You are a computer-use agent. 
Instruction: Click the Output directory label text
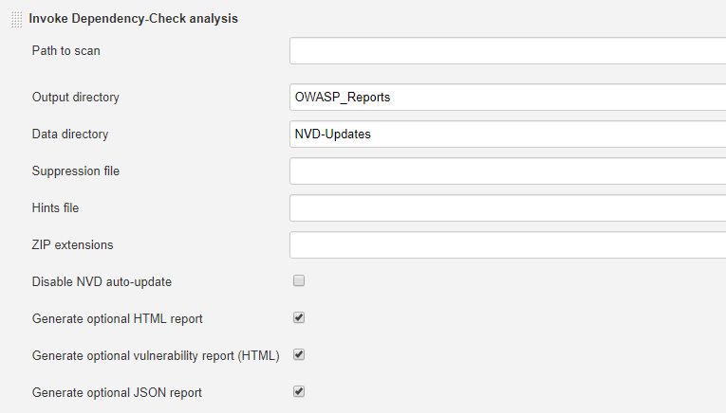point(76,97)
